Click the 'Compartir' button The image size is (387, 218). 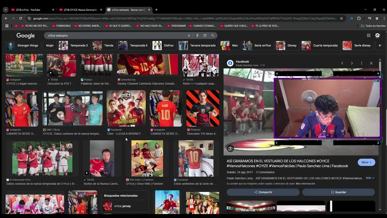(x=263, y=192)
